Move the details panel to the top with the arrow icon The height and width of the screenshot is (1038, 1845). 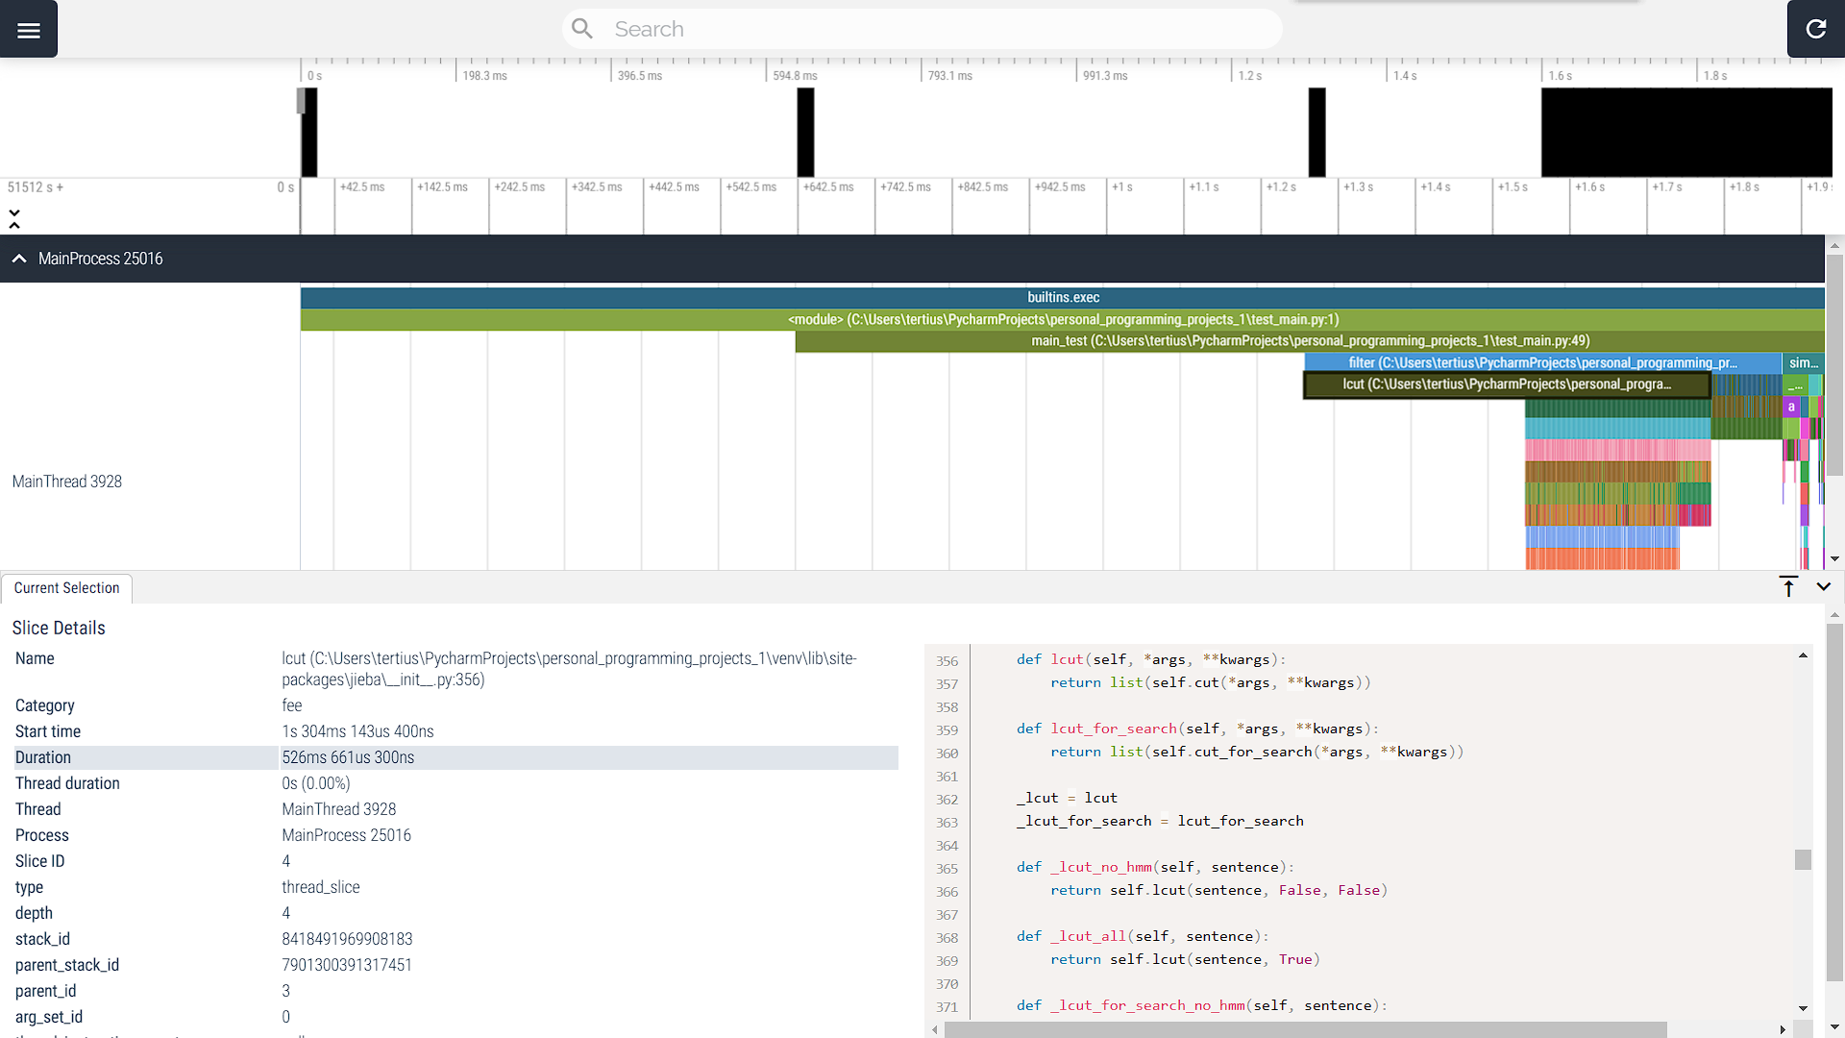1788,587
